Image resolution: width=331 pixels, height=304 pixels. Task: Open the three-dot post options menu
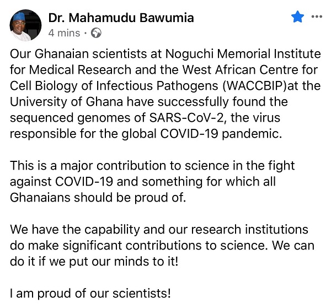(x=317, y=17)
